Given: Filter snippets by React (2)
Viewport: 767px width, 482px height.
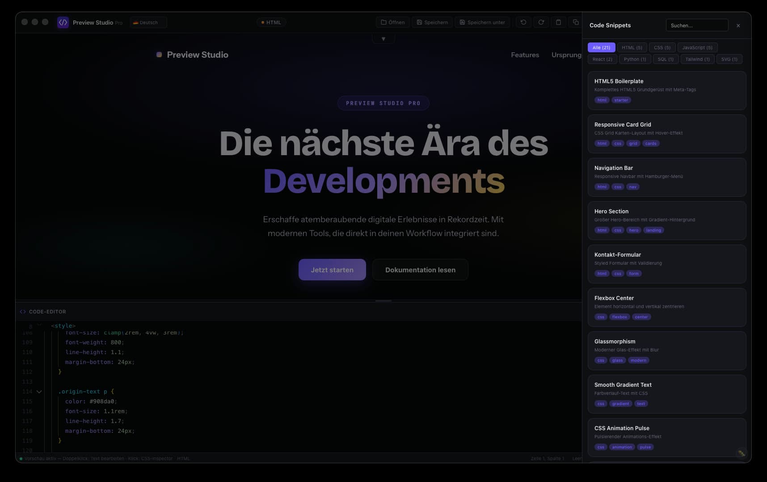Looking at the screenshot, I should pos(603,59).
